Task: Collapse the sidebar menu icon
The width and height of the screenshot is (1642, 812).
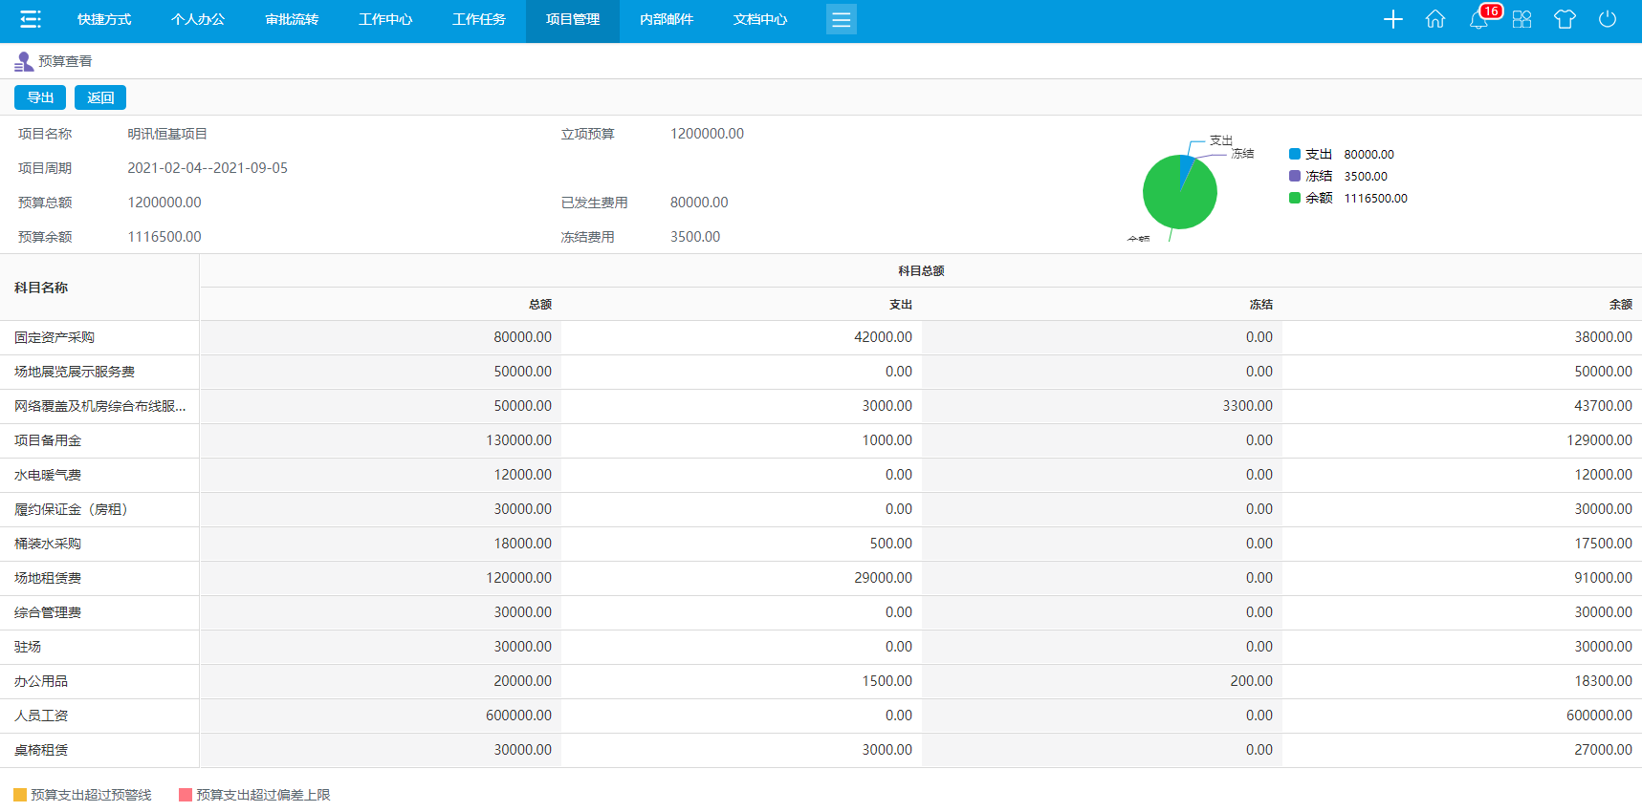Action: pos(31,19)
